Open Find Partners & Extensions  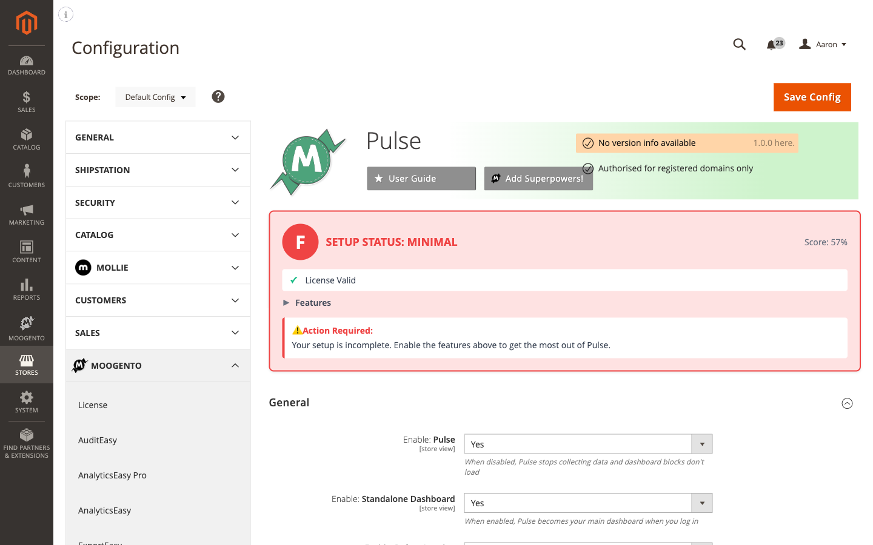27,444
